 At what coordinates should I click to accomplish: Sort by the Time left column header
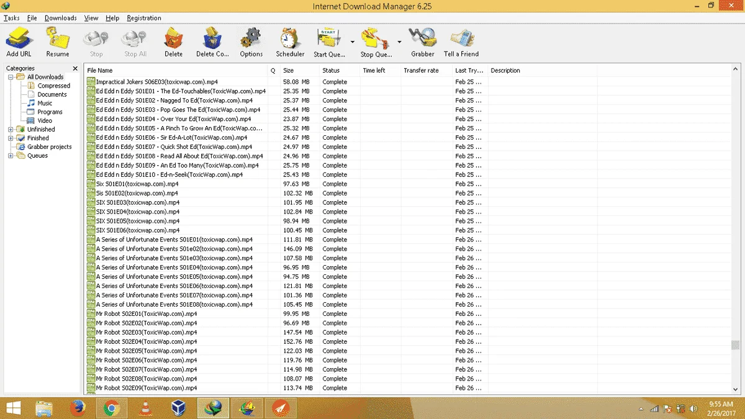tap(381, 70)
